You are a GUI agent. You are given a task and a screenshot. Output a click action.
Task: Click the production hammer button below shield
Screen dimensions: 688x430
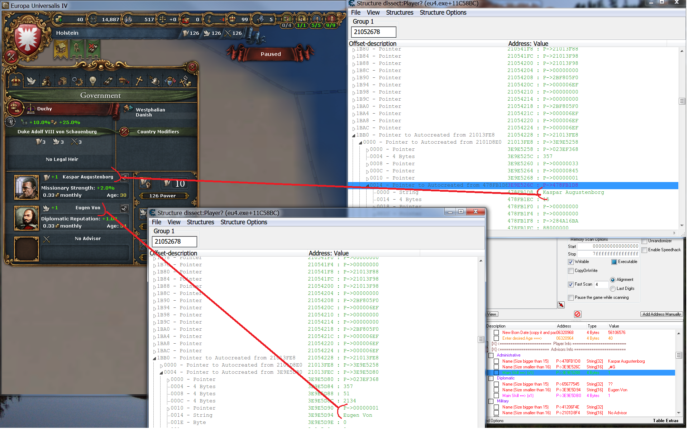pyautogui.click(x=11, y=56)
